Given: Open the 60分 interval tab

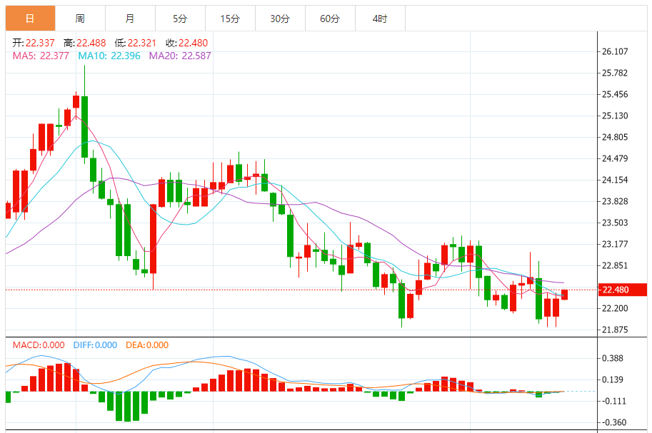Looking at the screenshot, I should (330, 19).
